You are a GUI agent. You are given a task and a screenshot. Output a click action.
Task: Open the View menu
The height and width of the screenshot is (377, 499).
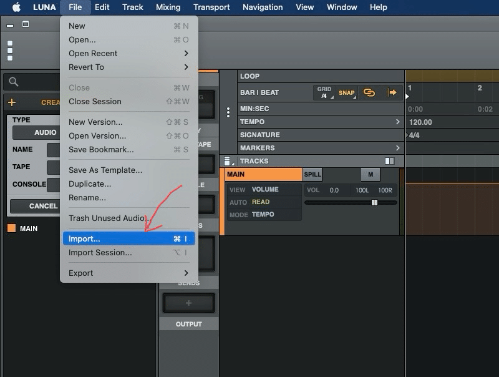304,7
